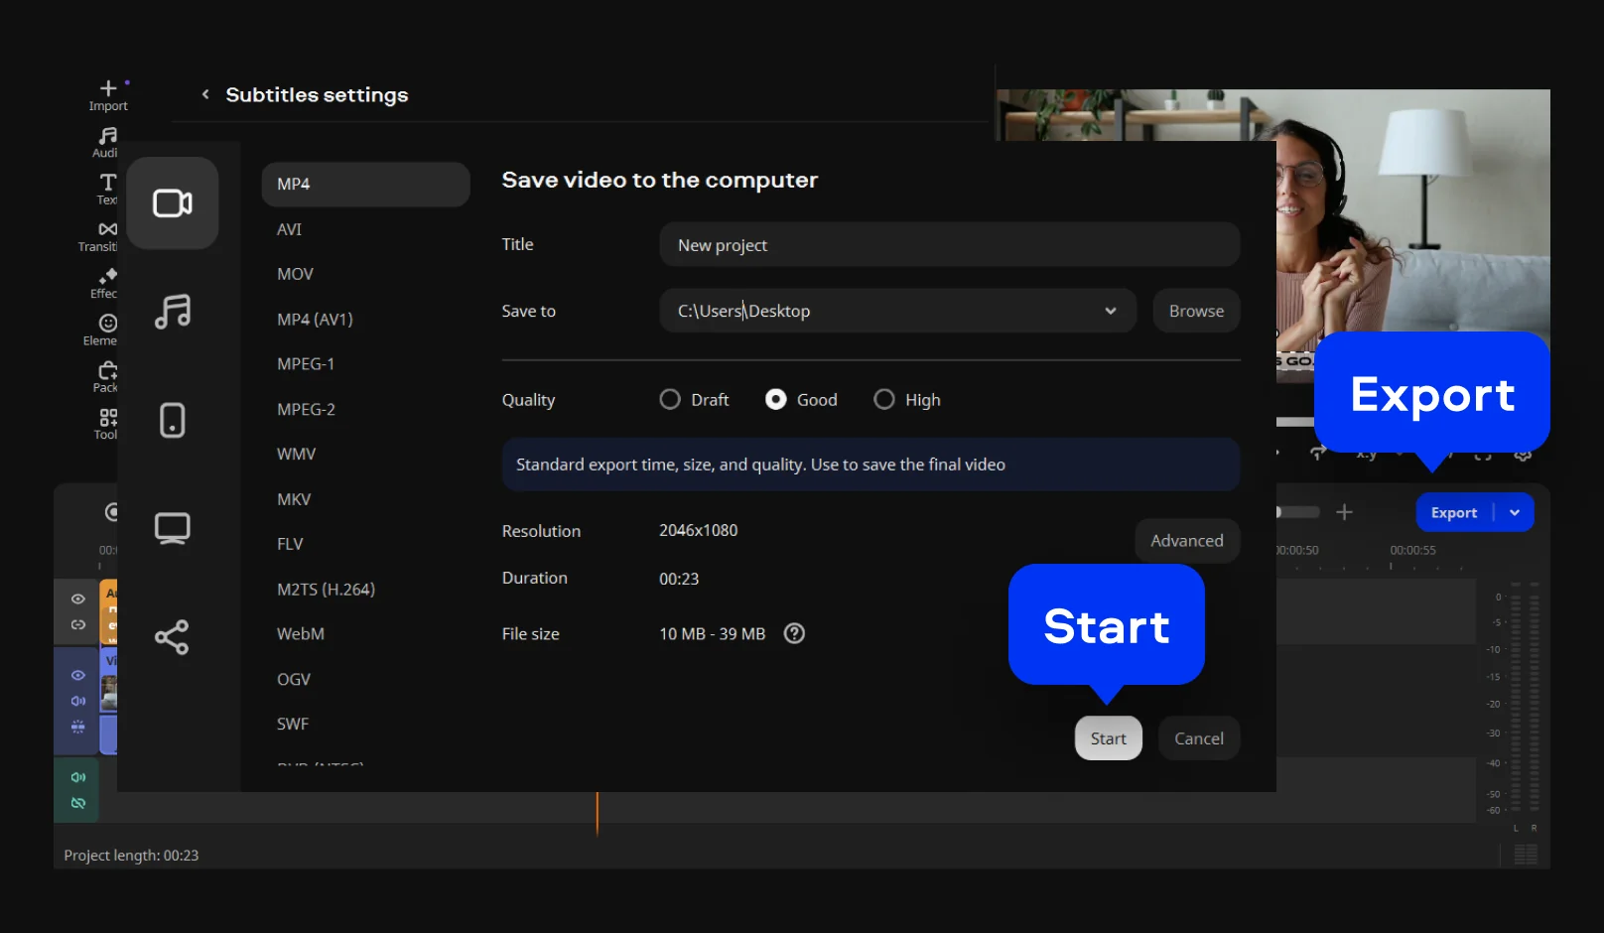Open Advanced export settings
This screenshot has height=933, width=1604.
pos(1187,541)
